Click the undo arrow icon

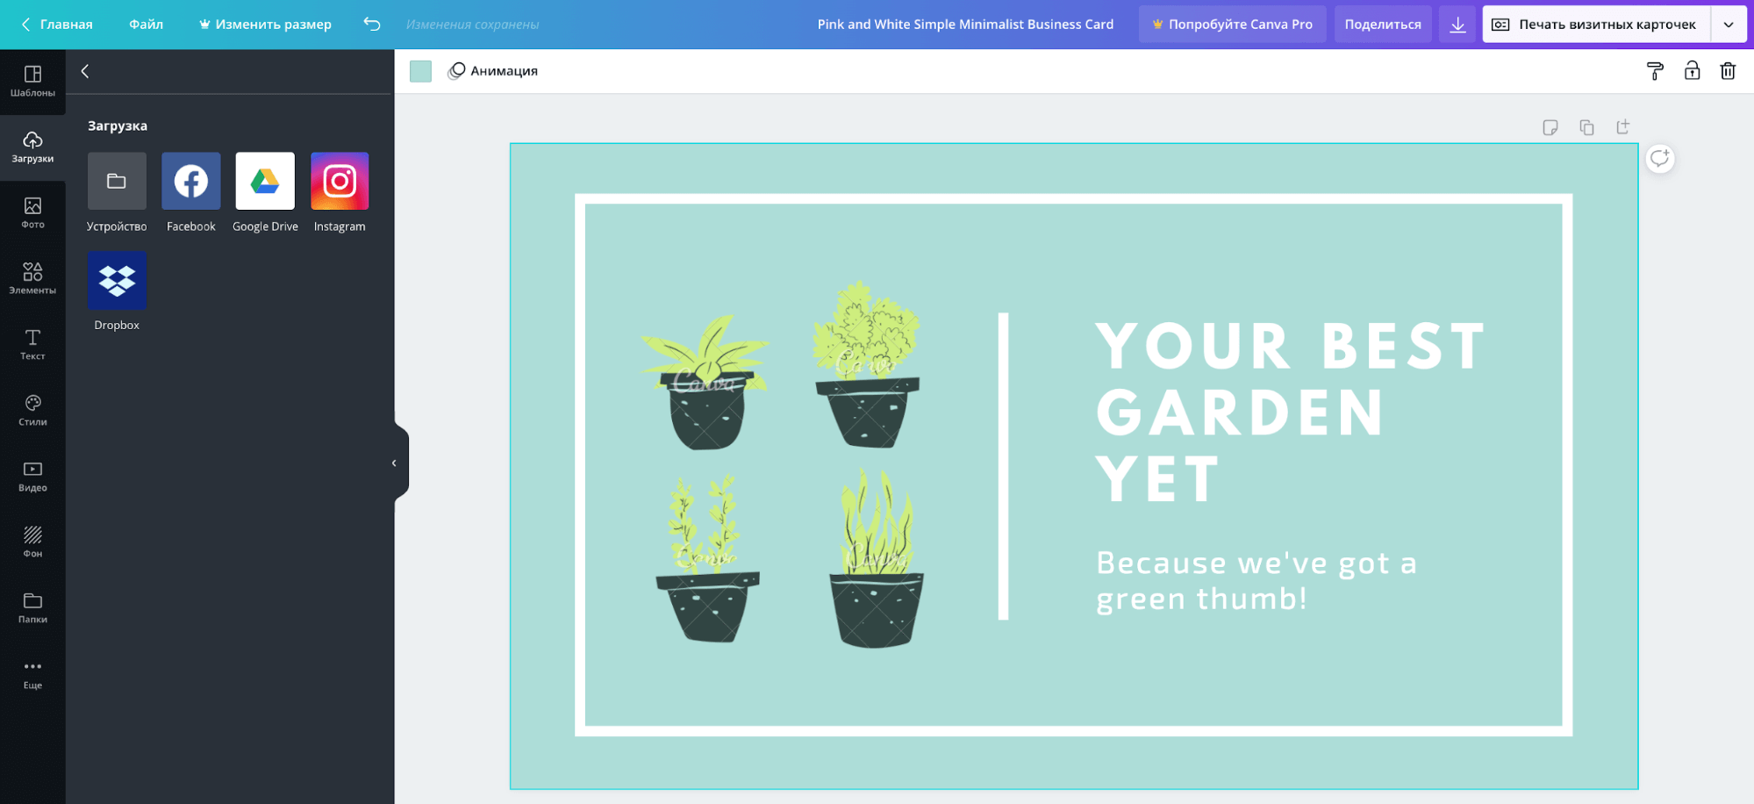click(372, 25)
